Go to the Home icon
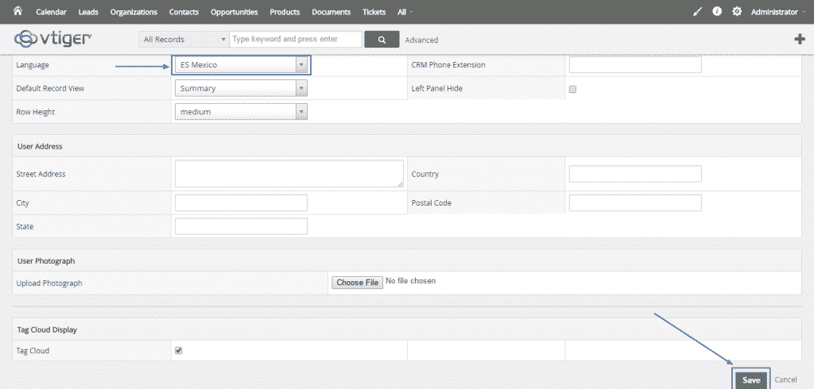814x389 pixels. pyautogui.click(x=17, y=11)
